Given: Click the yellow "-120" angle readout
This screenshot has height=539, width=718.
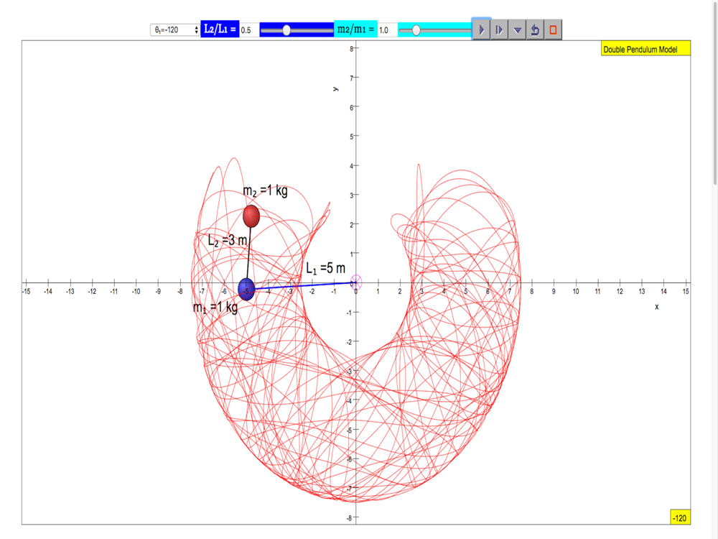Looking at the screenshot, I should [x=680, y=517].
